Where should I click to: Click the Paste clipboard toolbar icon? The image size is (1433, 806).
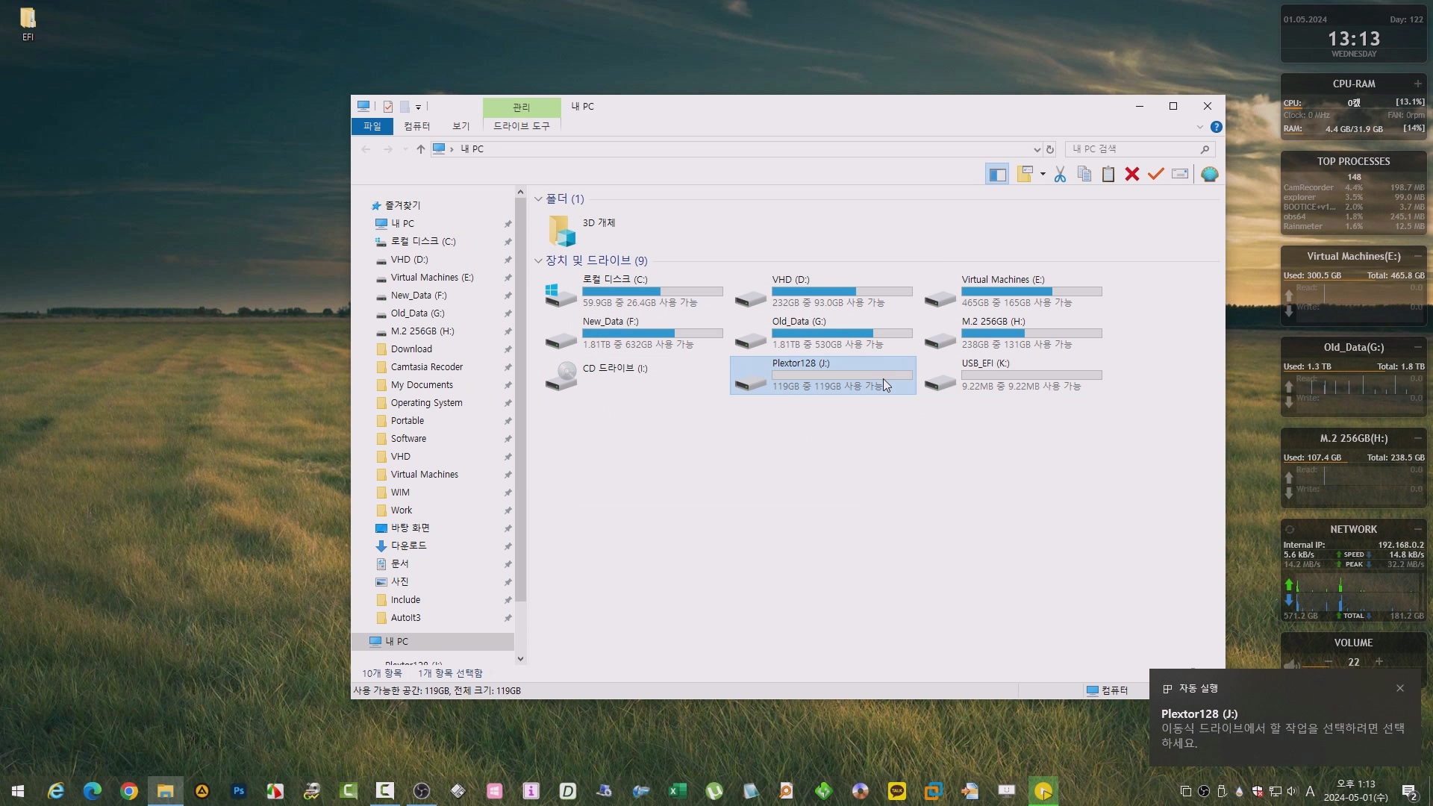[1108, 175]
